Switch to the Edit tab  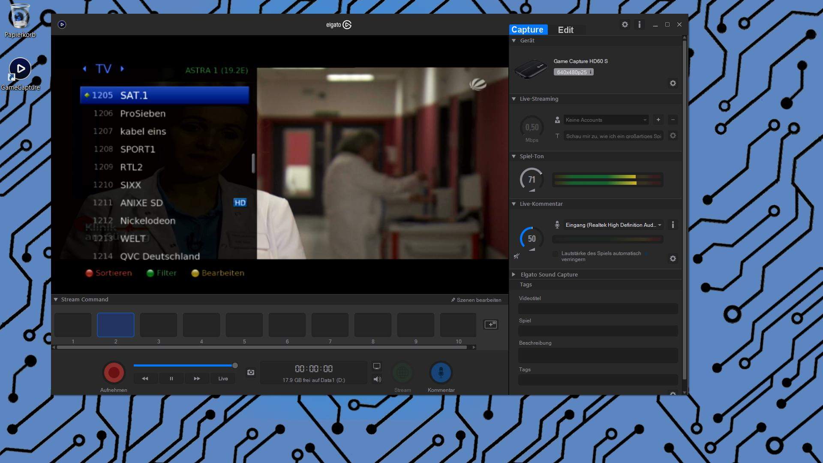pos(566,30)
